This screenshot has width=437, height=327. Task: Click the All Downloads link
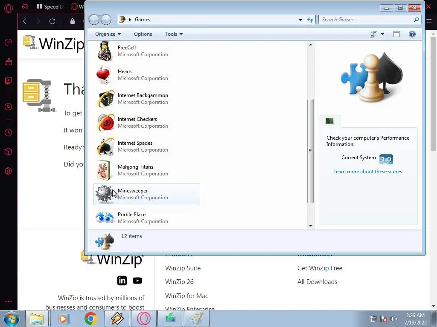point(317,282)
